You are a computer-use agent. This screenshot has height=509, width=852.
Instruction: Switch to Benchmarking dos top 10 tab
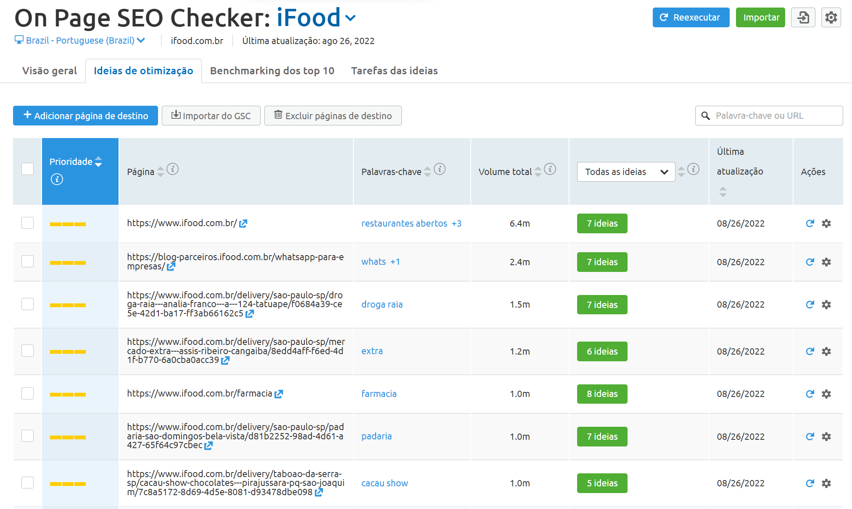272,71
